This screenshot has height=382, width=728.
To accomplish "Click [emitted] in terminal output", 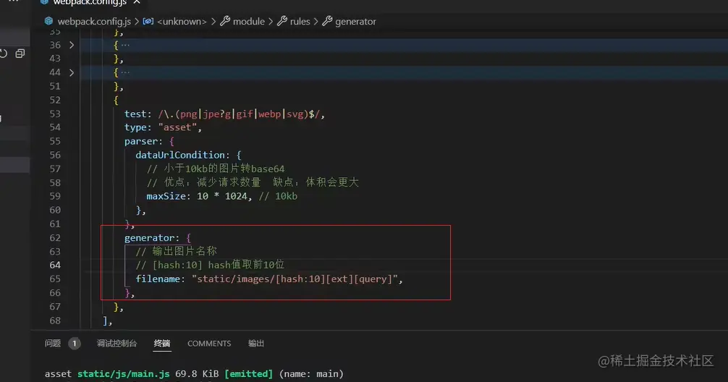I will click(248, 374).
